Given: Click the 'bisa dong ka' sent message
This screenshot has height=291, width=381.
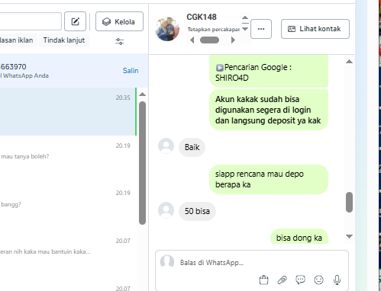Looking at the screenshot, I should [x=299, y=236].
